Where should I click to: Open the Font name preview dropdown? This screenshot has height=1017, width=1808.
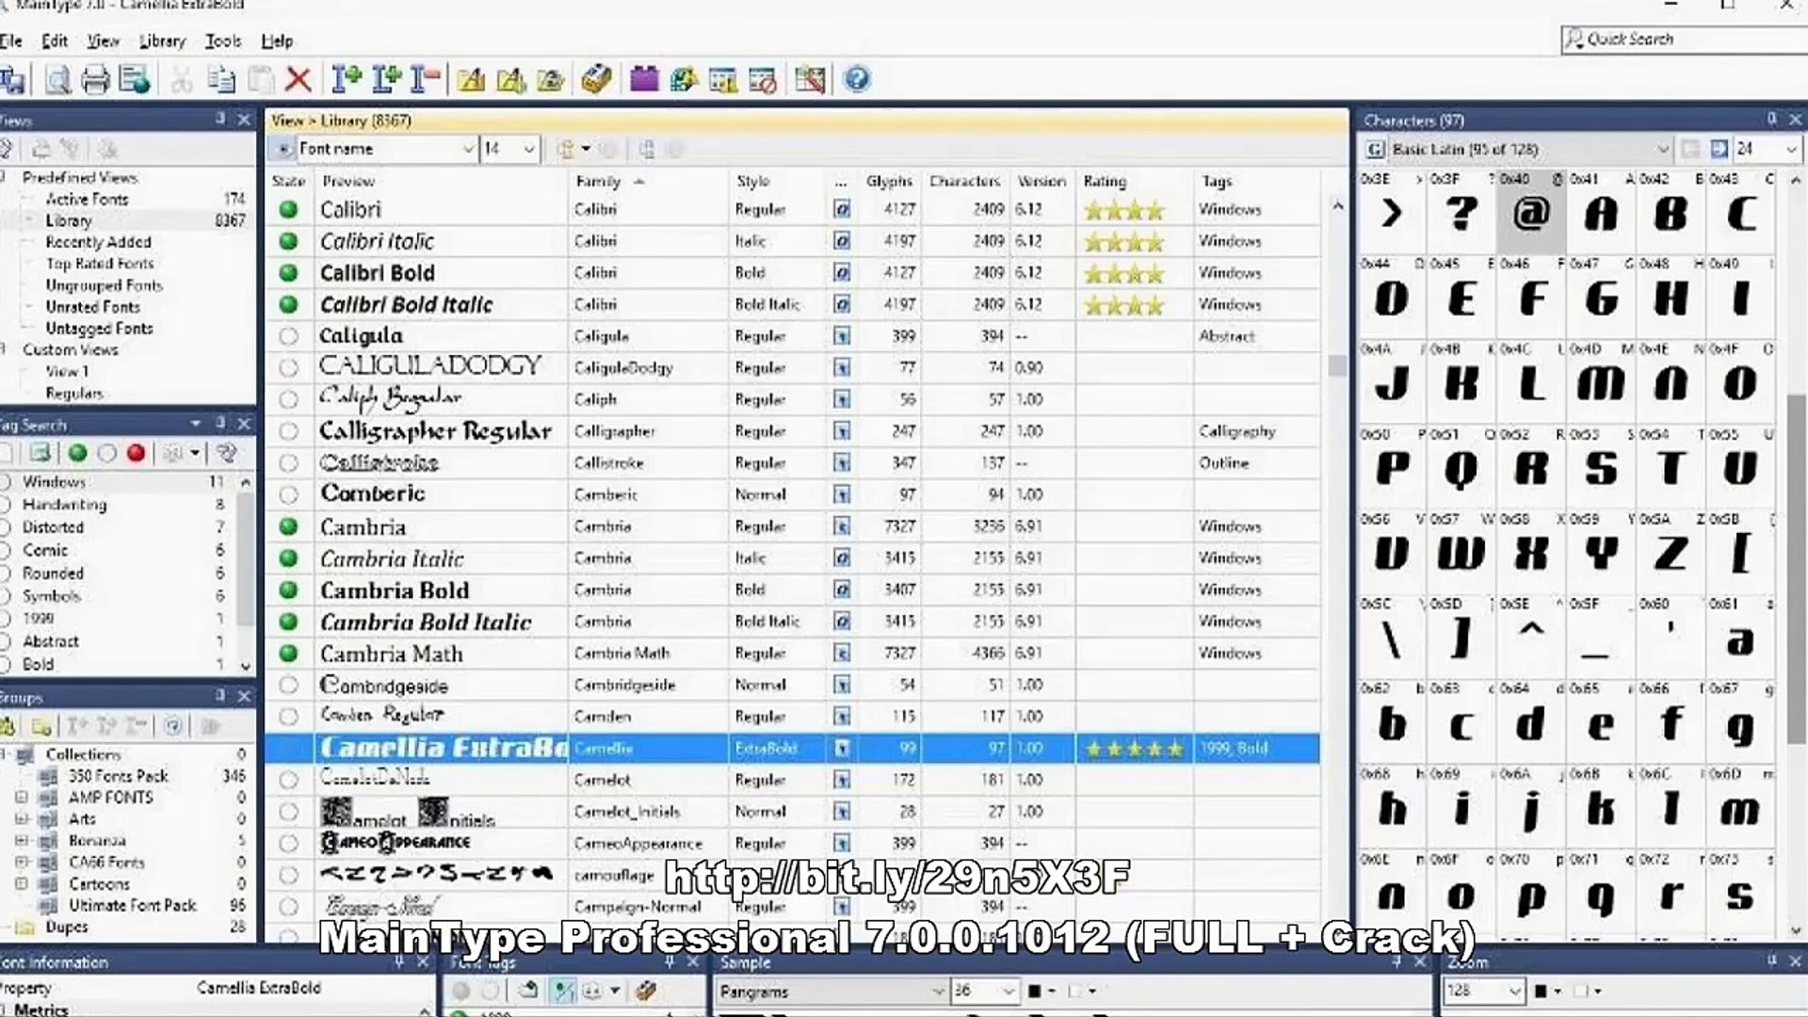468,149
